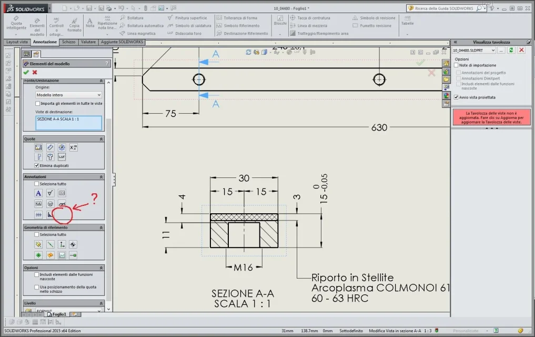Click the Bollatura balloon tool

click(x=132, y=18)
